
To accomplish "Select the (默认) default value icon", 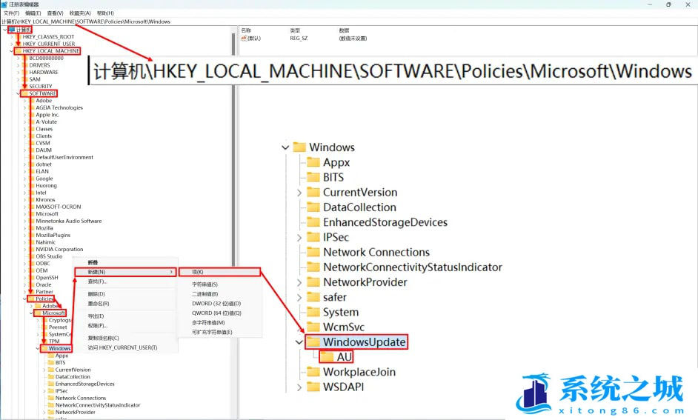I will (244, 38).
